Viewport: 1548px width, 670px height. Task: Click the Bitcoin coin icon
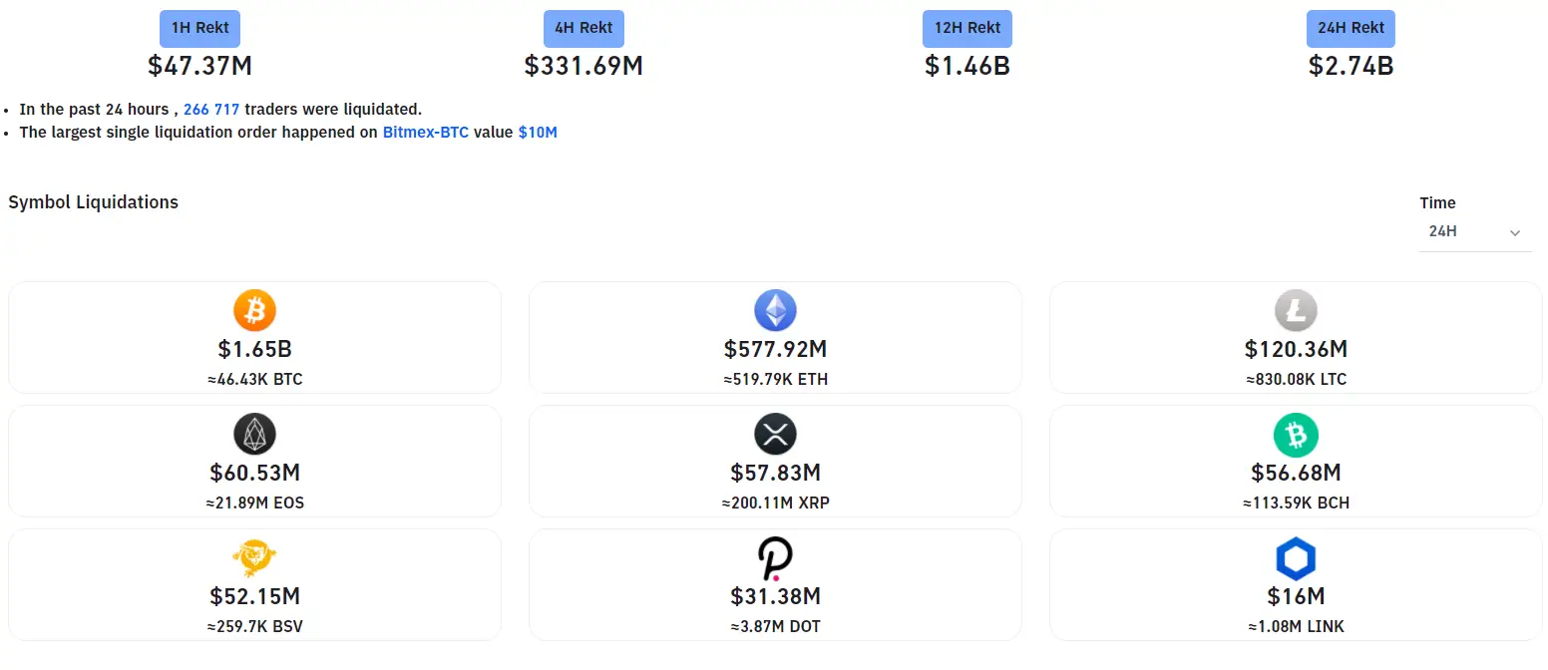254,311
